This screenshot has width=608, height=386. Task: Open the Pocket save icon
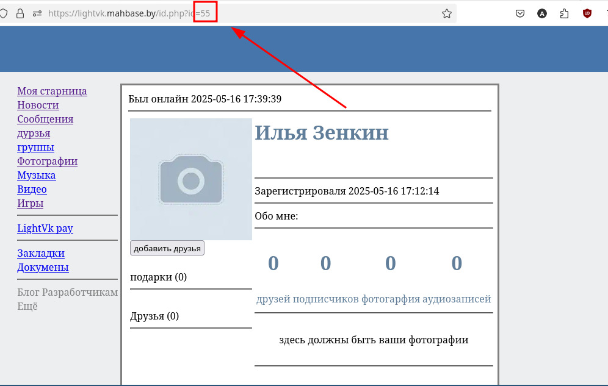pos(520,13)
